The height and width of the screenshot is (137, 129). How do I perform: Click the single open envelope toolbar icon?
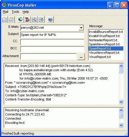click(x=4, y=19)
